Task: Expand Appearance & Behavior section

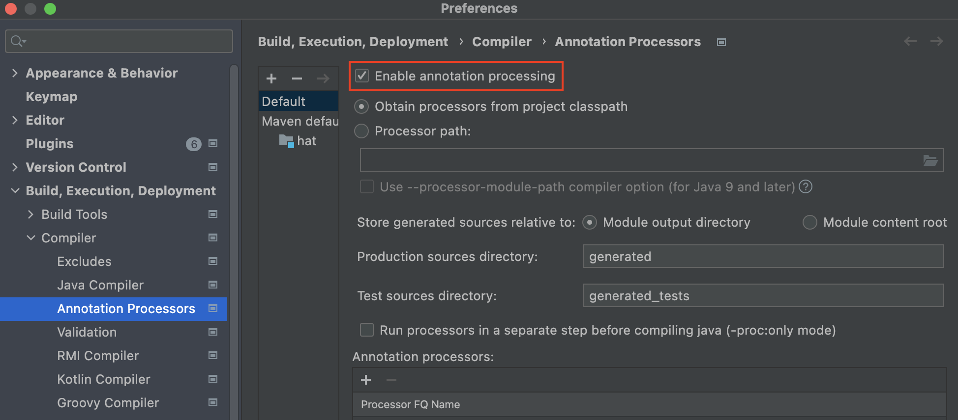Action: point(15,73)
